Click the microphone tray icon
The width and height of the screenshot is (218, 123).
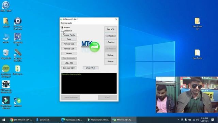coord(186,120)
